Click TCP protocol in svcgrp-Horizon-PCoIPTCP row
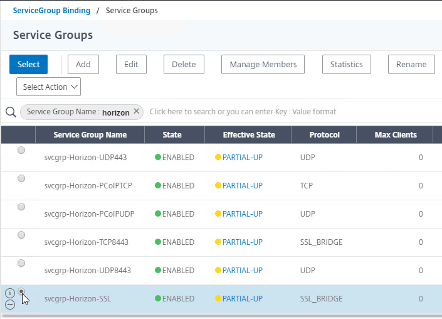442x319 pixels. click(307, 185)
